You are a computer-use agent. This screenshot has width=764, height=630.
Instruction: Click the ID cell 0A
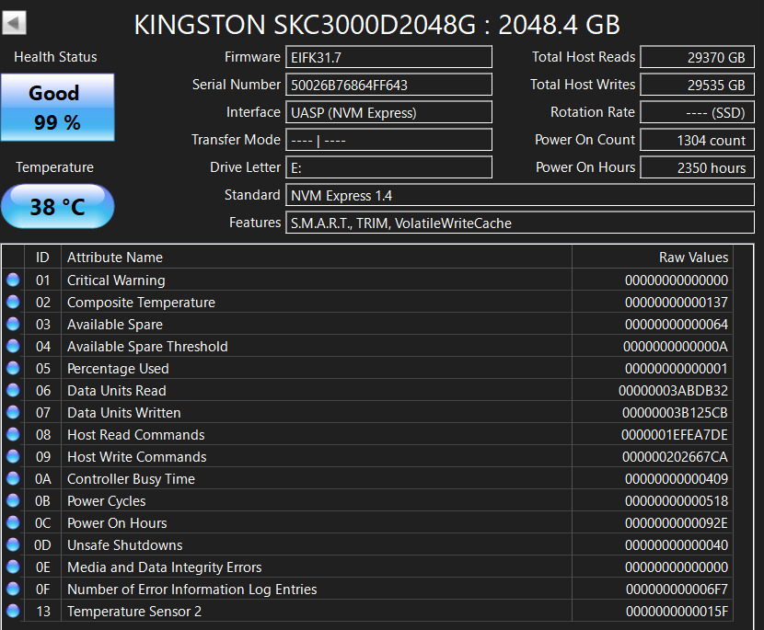point(43,479)
